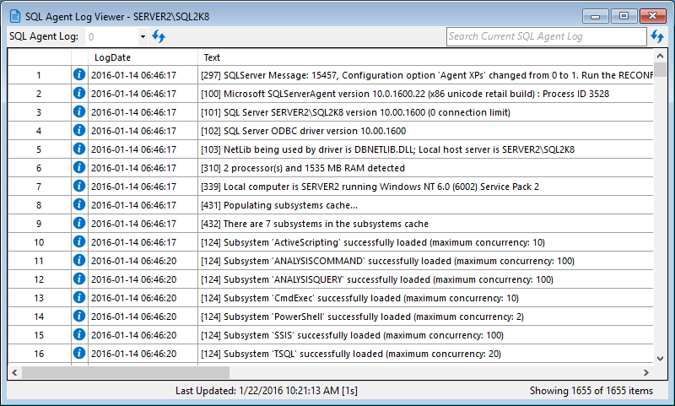Image resolution: width=675 pixels, height=406 pixels.
Task: Click row number 14 in the first column
Action: coord(39,316)
